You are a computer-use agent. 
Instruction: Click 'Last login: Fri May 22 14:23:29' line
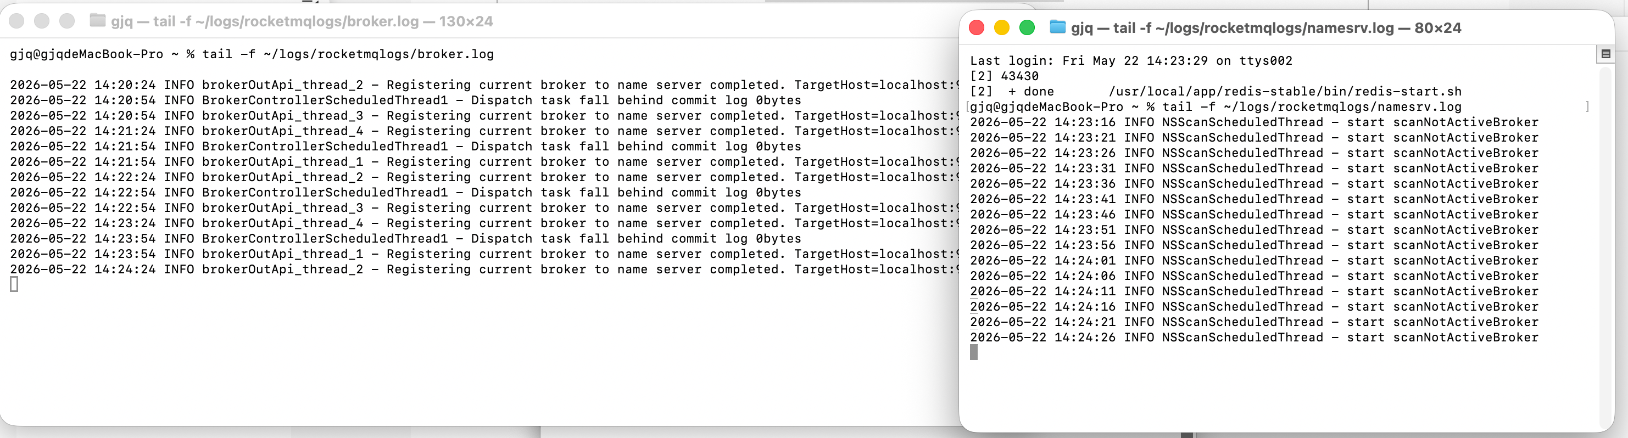(x=1131, y=60)
